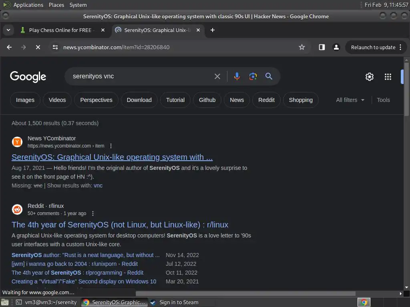Go back to the previous page
This screenshot has width=410, height=307.
[9, 47]
